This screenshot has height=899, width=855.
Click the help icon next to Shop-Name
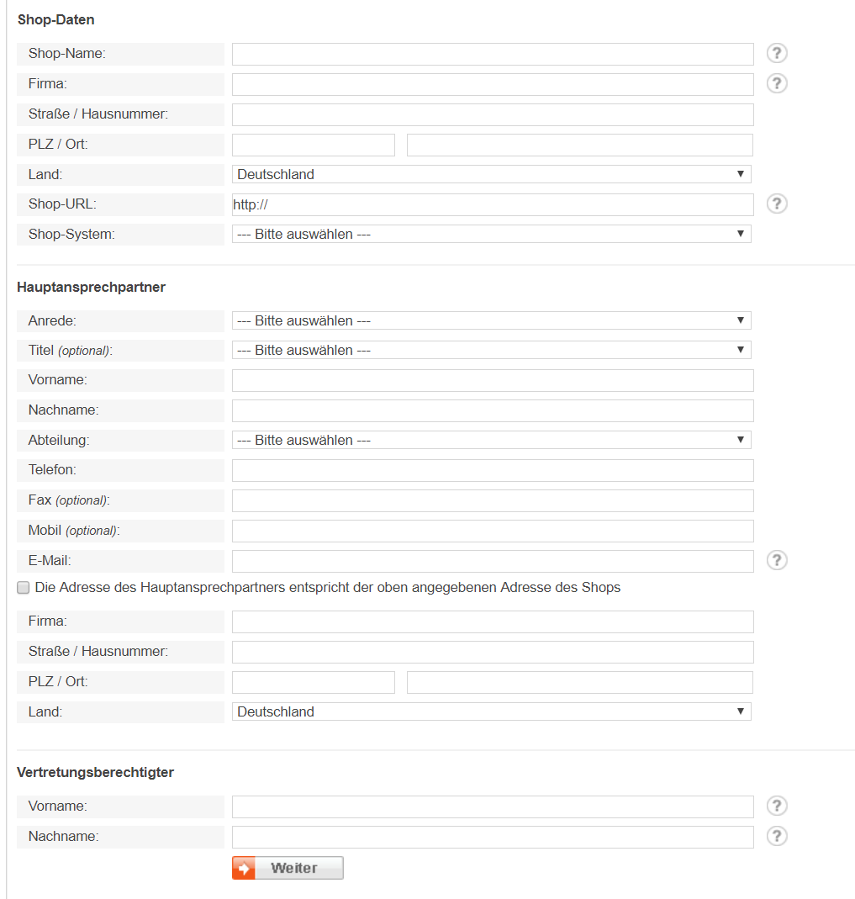pos(777,53)
